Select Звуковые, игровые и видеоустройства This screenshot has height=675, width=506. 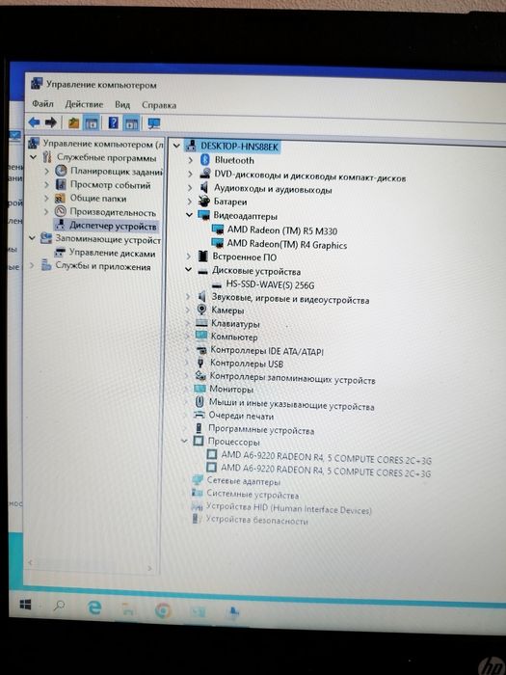pos(290,298)
